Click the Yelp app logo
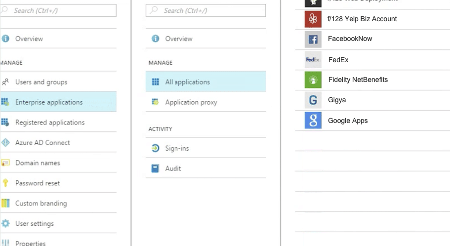 coord(313,19)
